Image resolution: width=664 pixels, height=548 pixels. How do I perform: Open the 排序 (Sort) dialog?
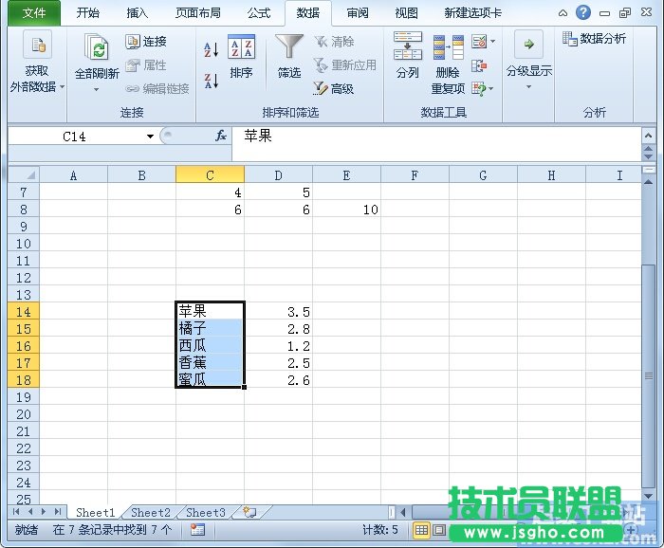click(242, 57)
